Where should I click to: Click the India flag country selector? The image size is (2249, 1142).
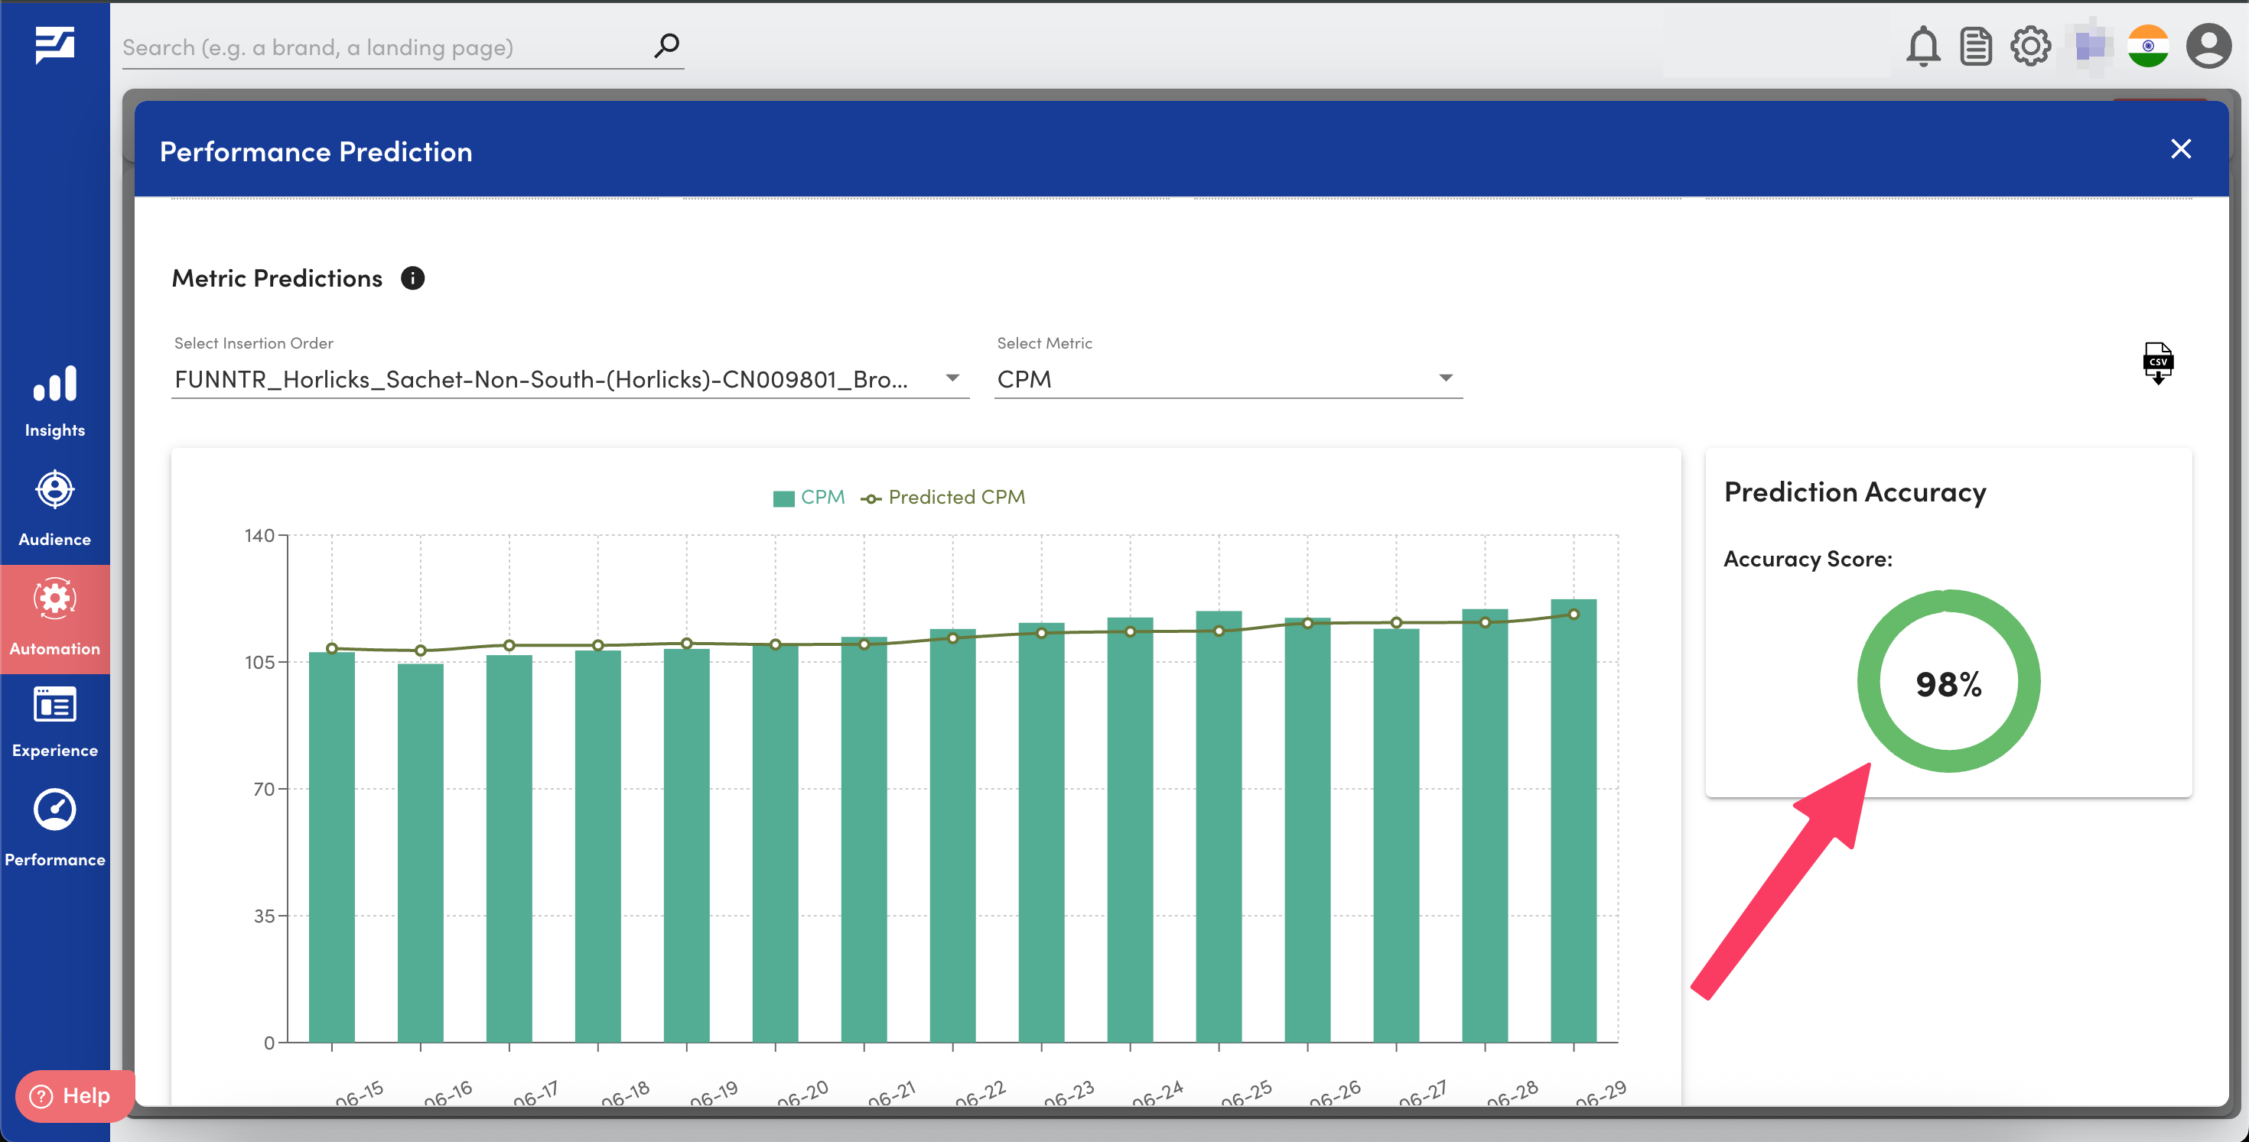2148,46
